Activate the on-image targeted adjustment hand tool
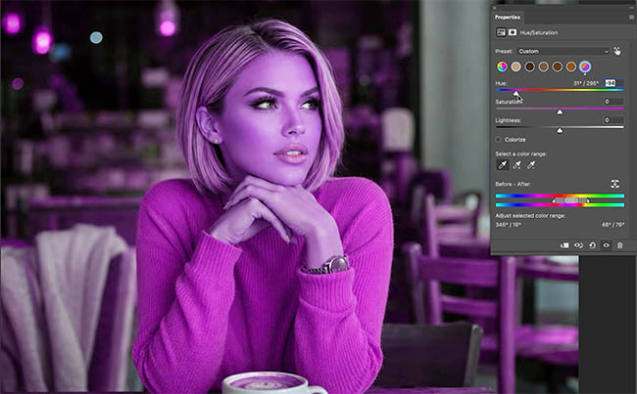Image resolution: width=637 pixels, height=394 pixels. [x=617, y=51]
